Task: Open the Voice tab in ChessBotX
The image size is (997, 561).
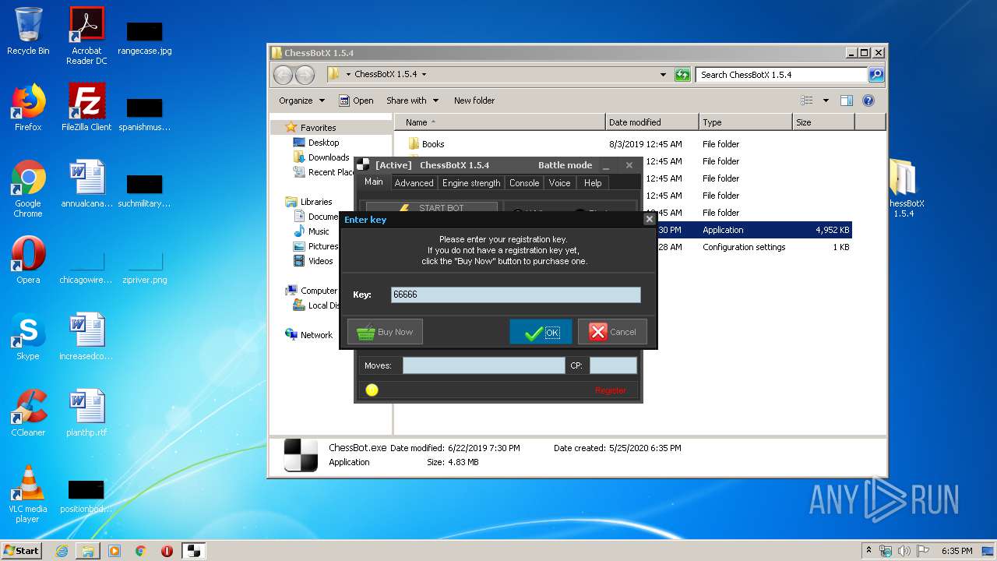Action: click(560, 183)
